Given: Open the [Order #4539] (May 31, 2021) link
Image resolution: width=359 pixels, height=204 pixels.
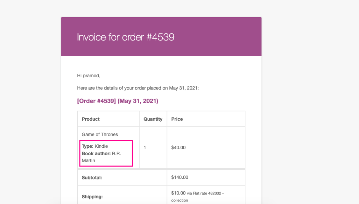Looking at the screenshot, I should pos(117,101).
